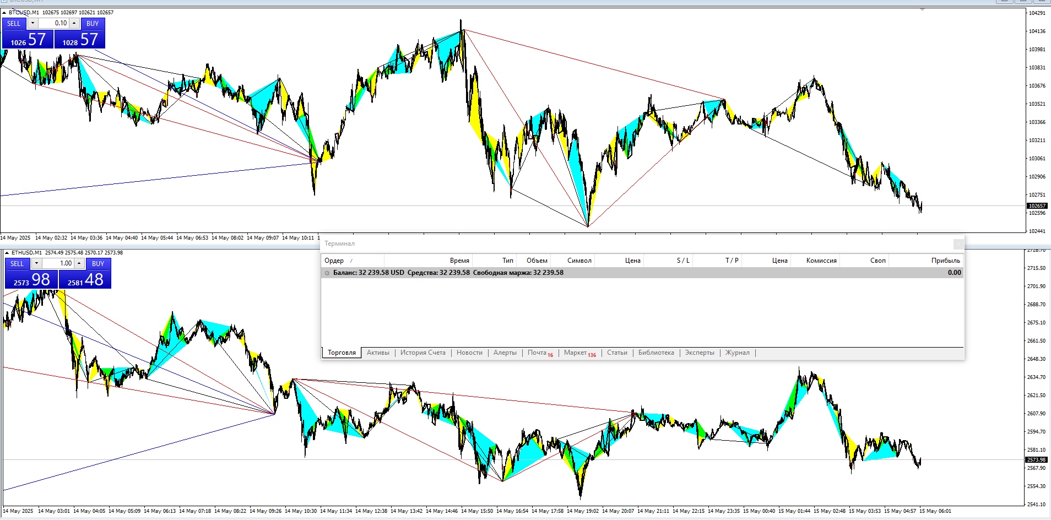The width and height of the screenshot is (1051, 520).
Task: Click the 0.00 profit value in Terminal
Action: click(954, 273)
